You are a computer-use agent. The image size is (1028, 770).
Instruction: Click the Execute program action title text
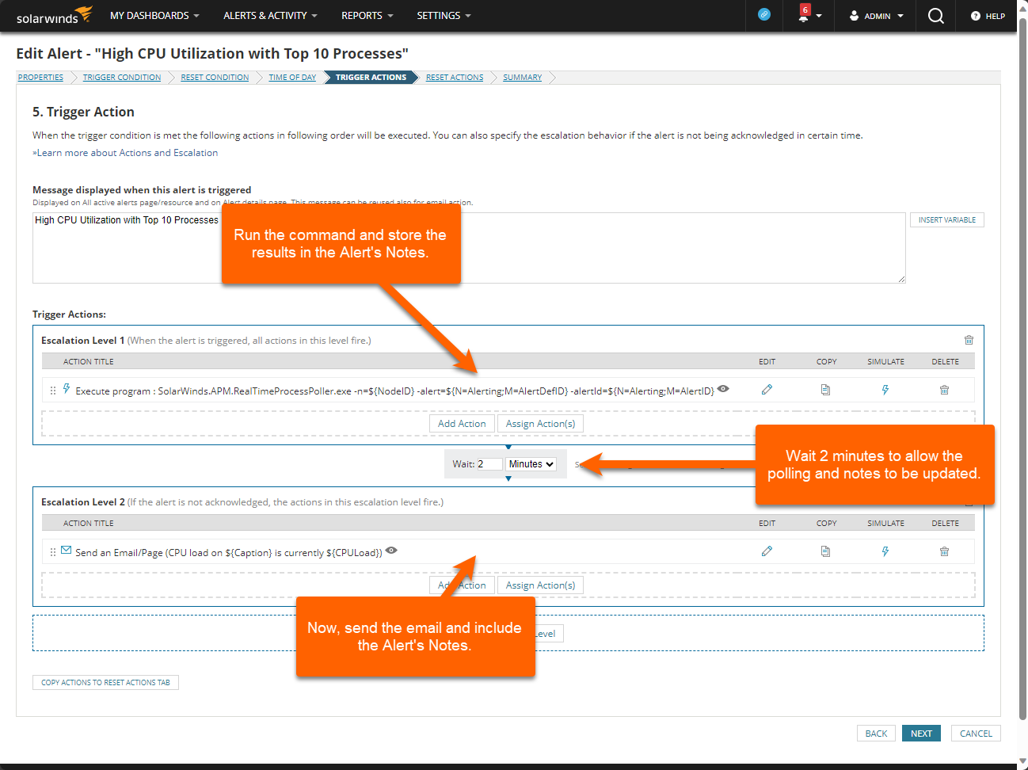pyautogui.click(x=394, y=391)
